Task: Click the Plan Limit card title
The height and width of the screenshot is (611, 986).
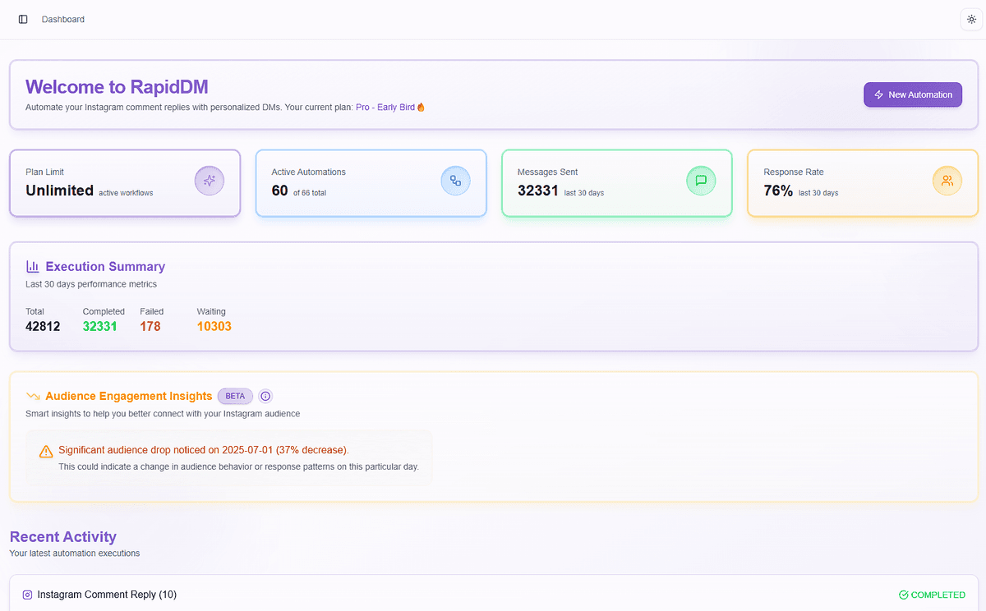Action: (44, 172)
